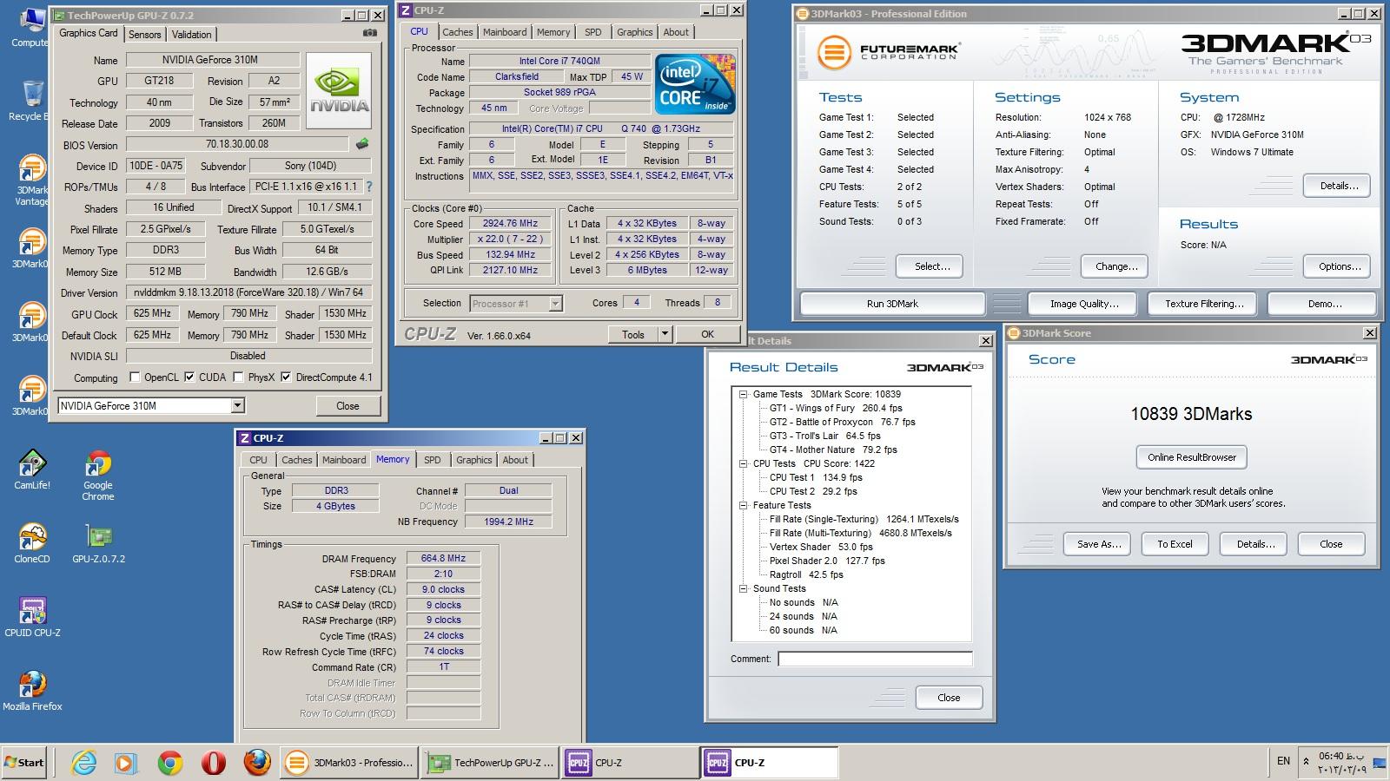Screen dimensions: 1390x781
Task: Select the Google Chrome desktop shortcut
Action: pyautogui.click(x=98, y=476)
